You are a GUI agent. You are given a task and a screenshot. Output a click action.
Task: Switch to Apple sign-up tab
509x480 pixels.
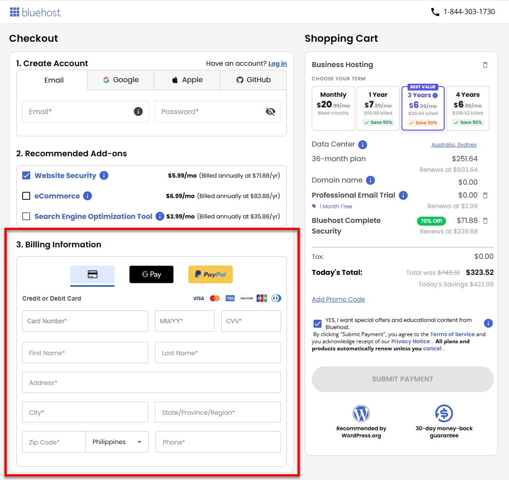[x=187, y=80]
